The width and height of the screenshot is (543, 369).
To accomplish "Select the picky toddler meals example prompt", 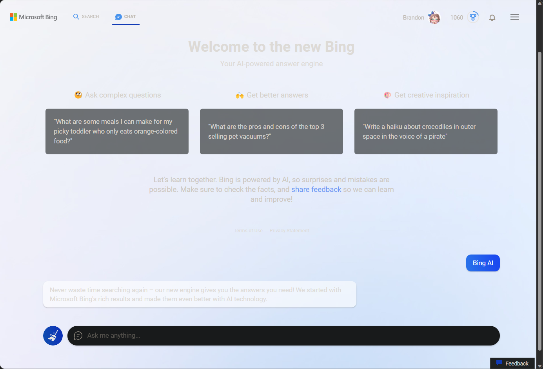I will [117, 131].
